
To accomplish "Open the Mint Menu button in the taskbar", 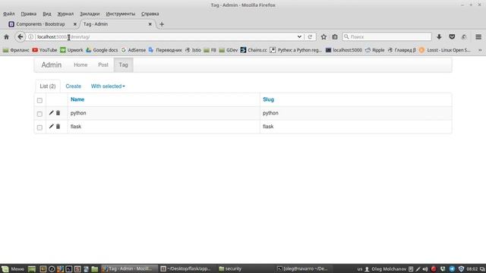I will coord(13,268).
